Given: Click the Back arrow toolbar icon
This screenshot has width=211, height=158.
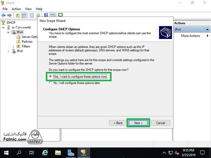Looking at the screenshot, I should click(x=4, y=15).
